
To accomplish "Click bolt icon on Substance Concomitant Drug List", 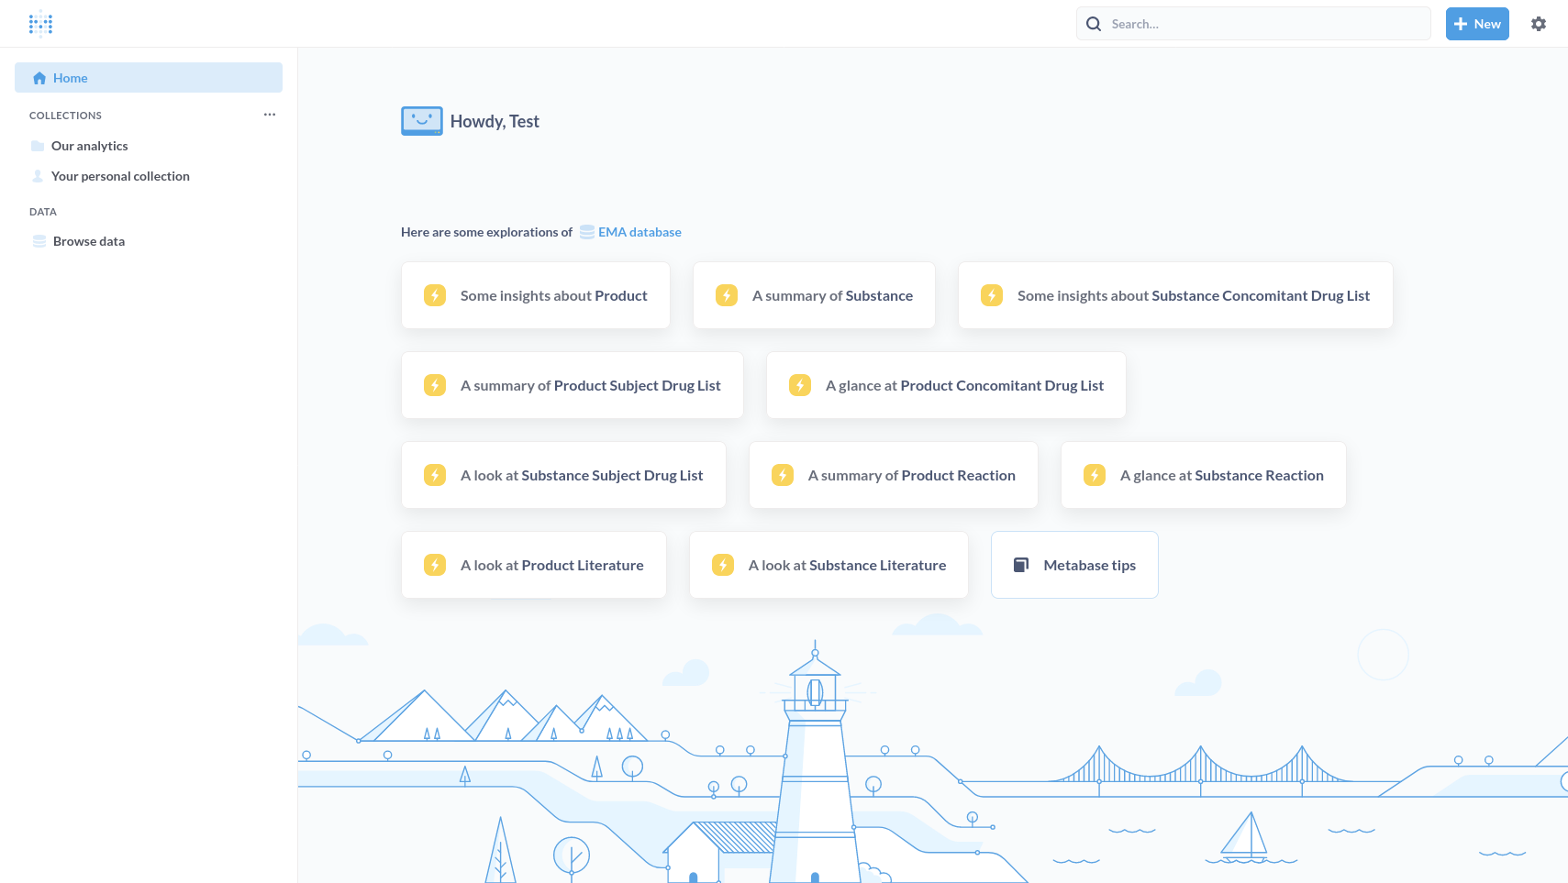I will click(x=992, y=295).
